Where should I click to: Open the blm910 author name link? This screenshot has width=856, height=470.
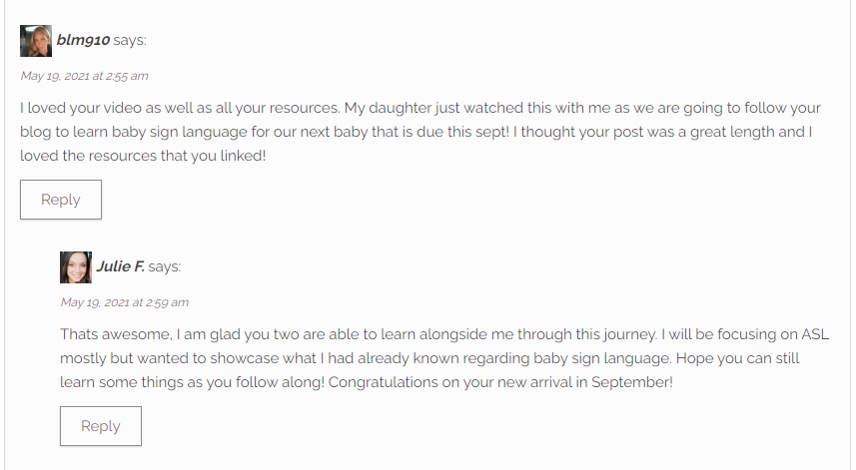coord(83,40)
